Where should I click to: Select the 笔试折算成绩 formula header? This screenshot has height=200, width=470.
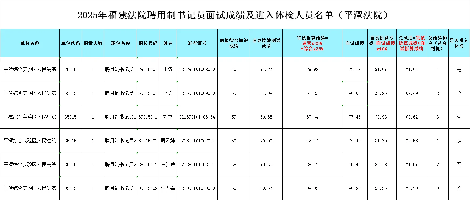click(312, 43)
